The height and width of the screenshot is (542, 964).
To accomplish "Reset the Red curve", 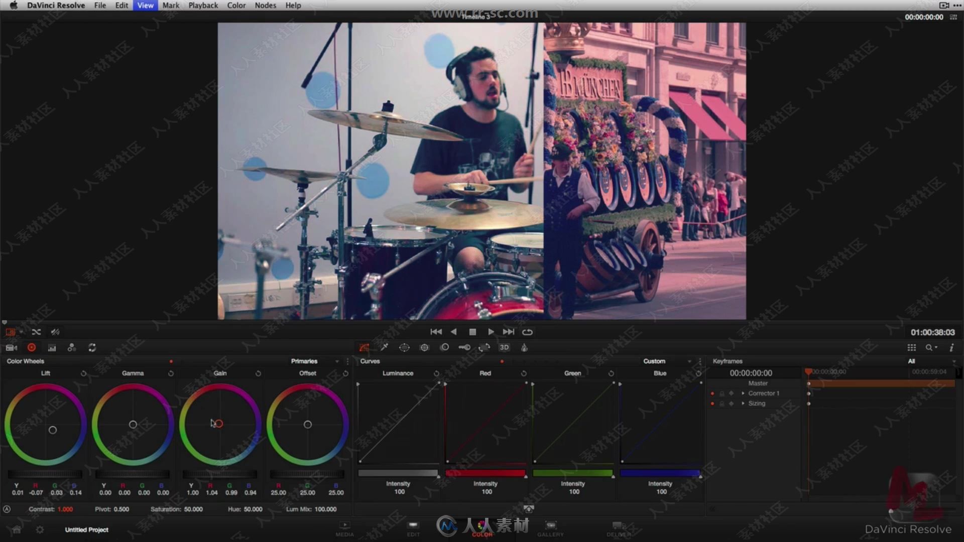I will (x=524, y=373).
